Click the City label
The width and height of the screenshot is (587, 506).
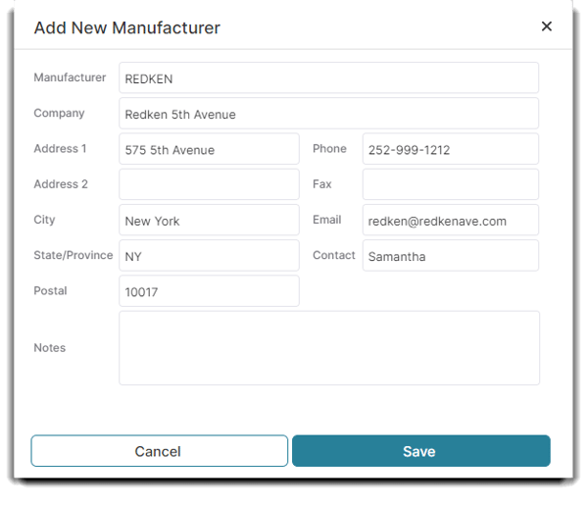[44, 220]
